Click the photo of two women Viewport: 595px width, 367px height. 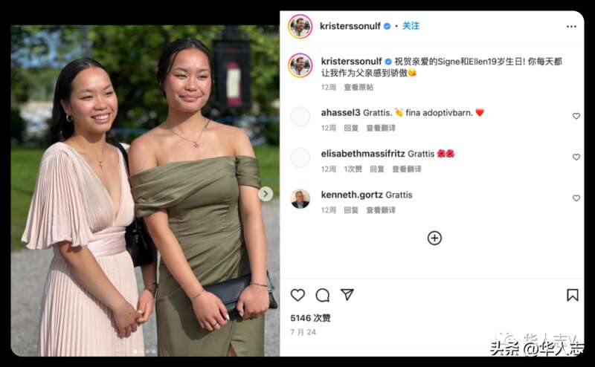pyautogui.click(x=145, y=191)
